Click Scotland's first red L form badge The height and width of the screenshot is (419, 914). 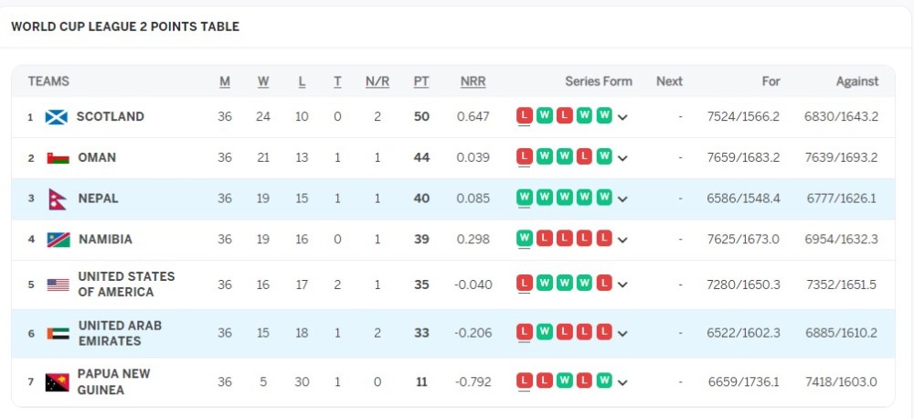click(525, 116)
